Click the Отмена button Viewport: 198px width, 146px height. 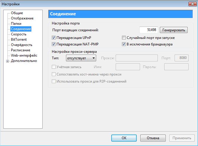pos(153,138)
